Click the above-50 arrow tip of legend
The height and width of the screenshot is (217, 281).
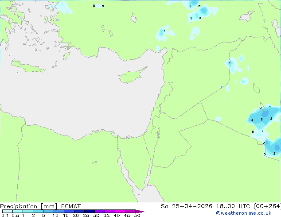click(x=140, y=211)
